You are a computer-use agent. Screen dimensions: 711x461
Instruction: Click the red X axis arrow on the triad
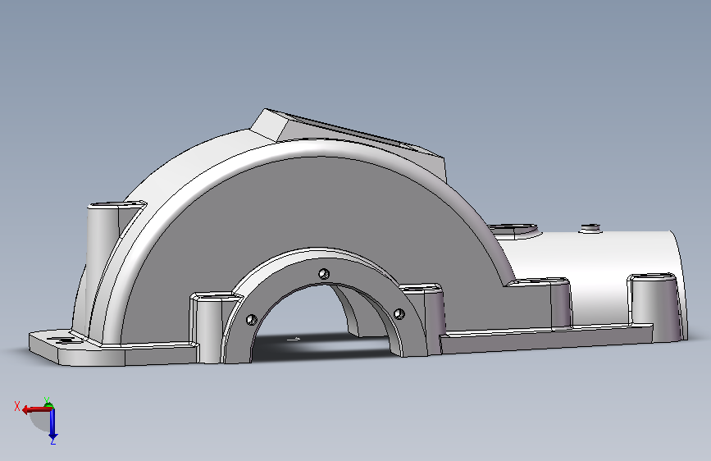point(35,409)
